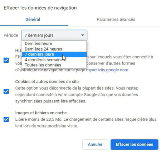
Task: Click the cookies description paragraph
Action: click(x=77, y=95)
